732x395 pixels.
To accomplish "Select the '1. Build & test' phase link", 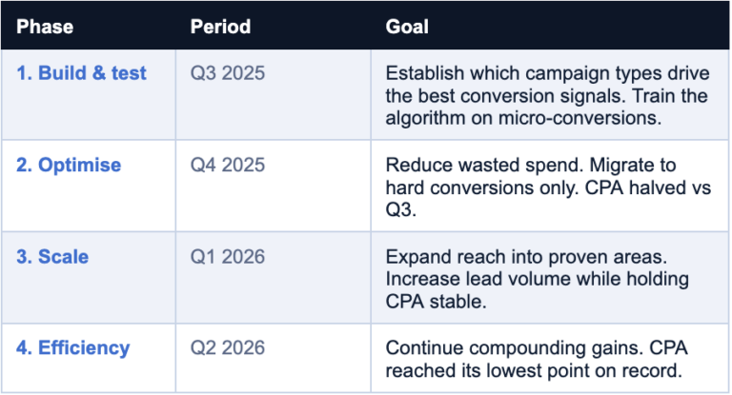I will (x=81, y=73).
